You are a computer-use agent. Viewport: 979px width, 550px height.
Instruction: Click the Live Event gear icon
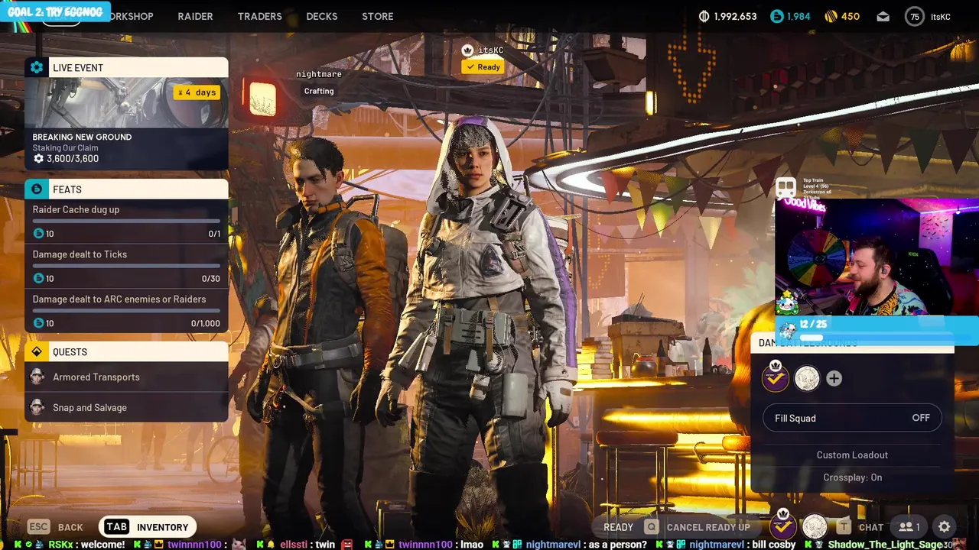[37, 67]
